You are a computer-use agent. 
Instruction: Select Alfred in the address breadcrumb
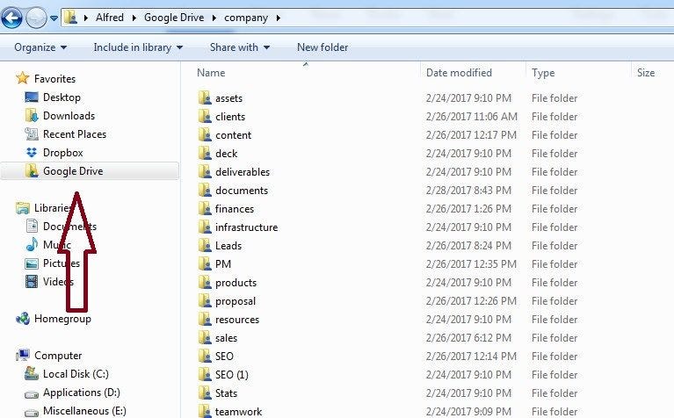[110, 18]
